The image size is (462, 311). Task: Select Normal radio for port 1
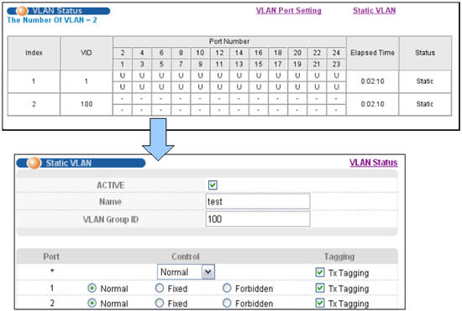92,288
